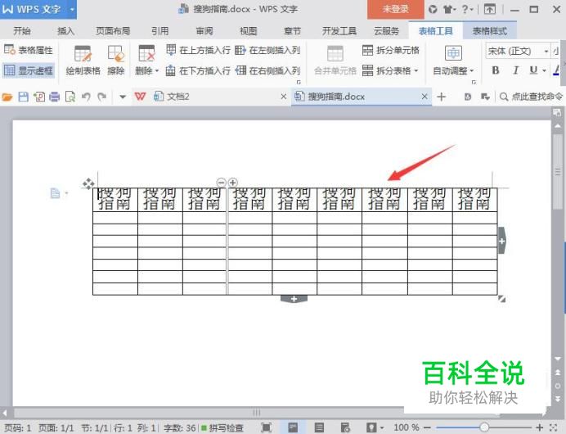This screenshot has height=434, width=566.
Task: Expand the underline style dropdown arrow
Action: point(544,70)
